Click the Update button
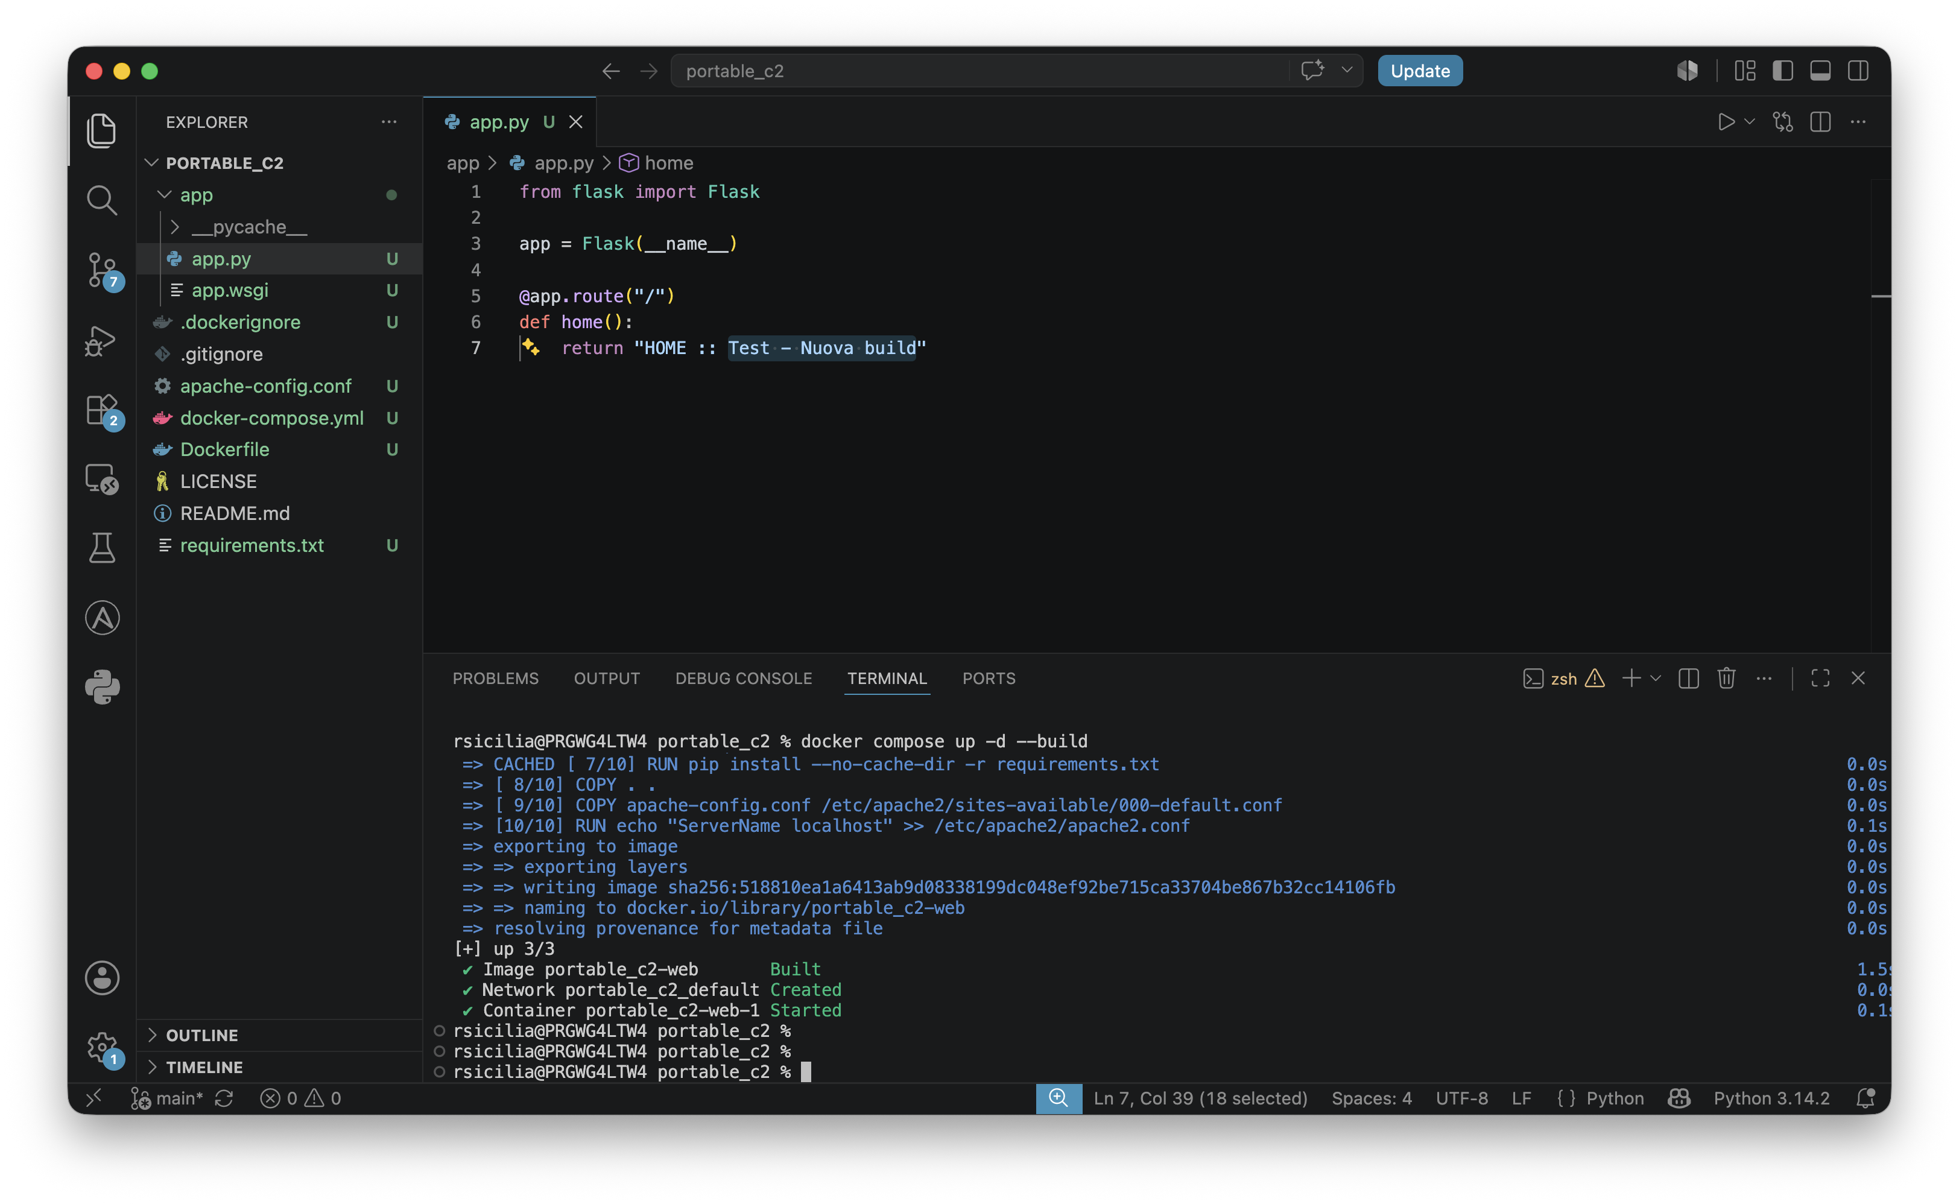This screenshot has width=1959, height=1204. [x=1419, y=71]
